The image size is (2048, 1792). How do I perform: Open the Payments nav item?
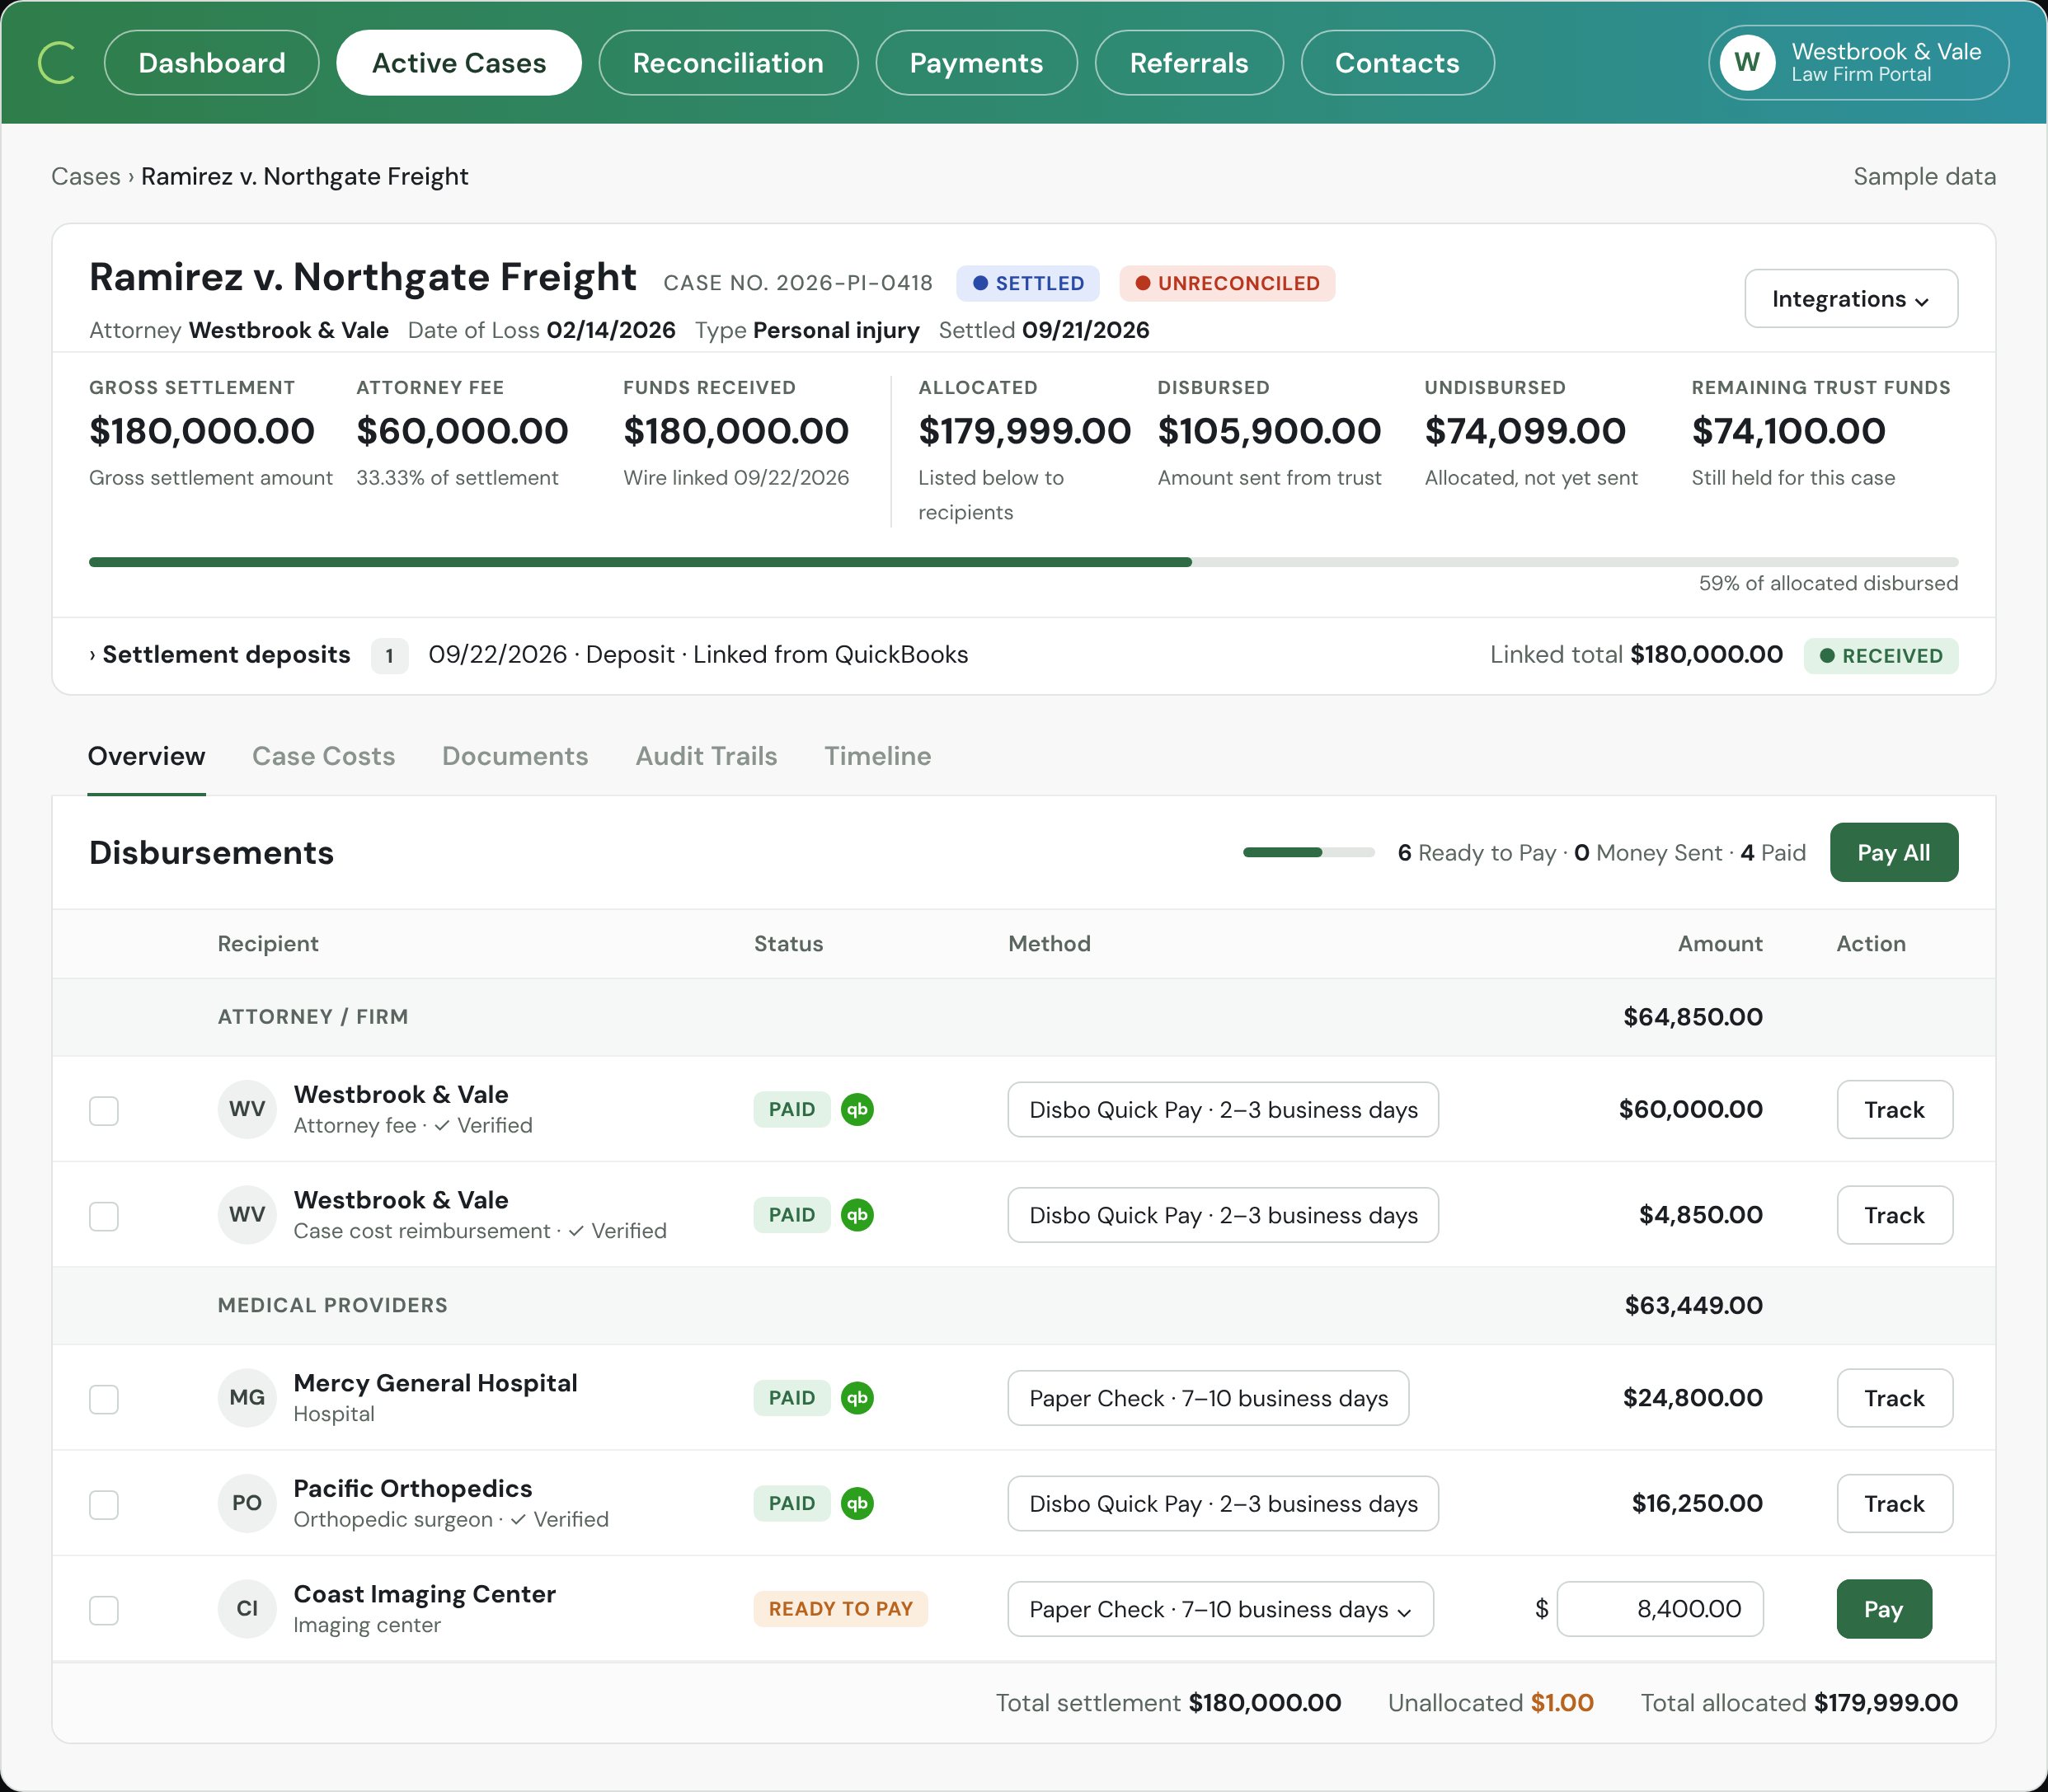pos(976,63)
